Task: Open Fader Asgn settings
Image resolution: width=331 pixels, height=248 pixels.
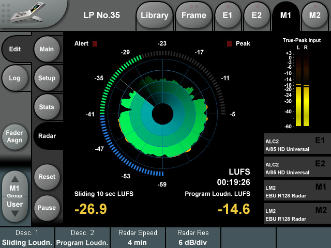Action: (15, 136)
